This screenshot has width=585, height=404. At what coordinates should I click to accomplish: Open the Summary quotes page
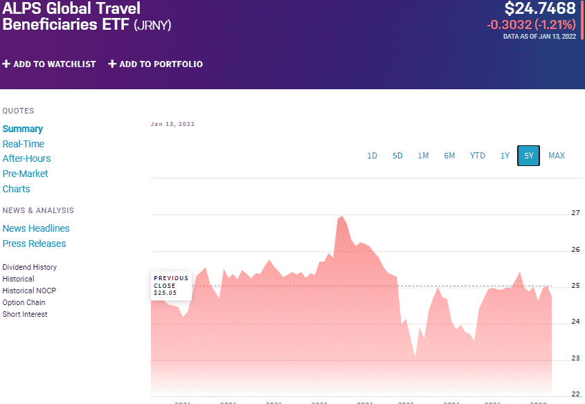(22, 129)
